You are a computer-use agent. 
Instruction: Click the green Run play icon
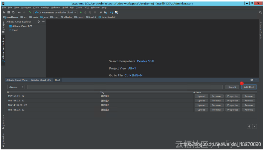[81, 13]
